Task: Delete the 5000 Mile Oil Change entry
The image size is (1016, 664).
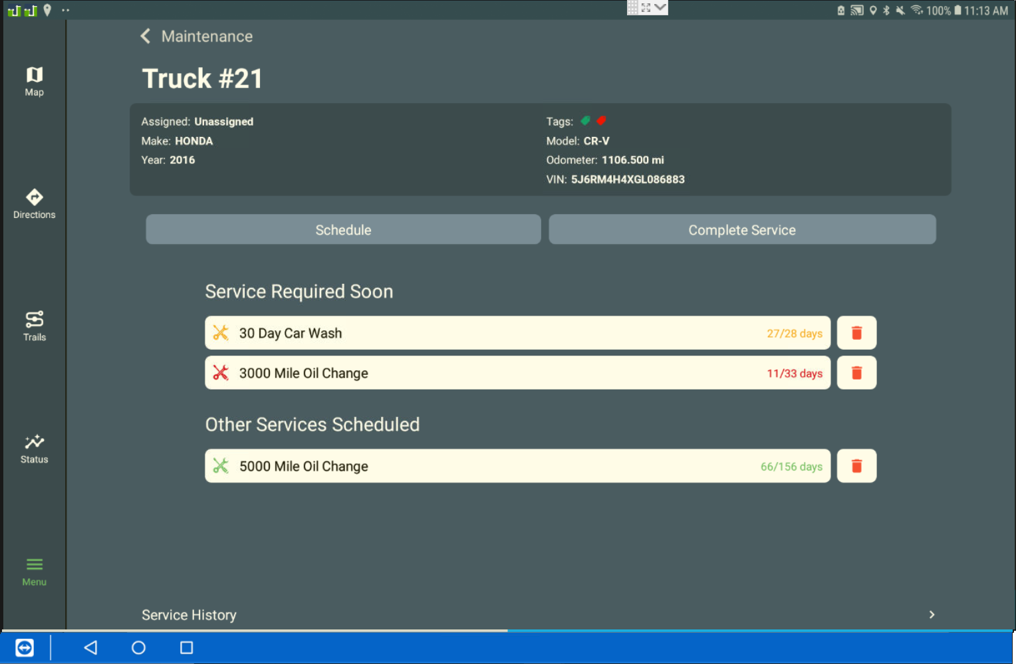Action: 856,465
